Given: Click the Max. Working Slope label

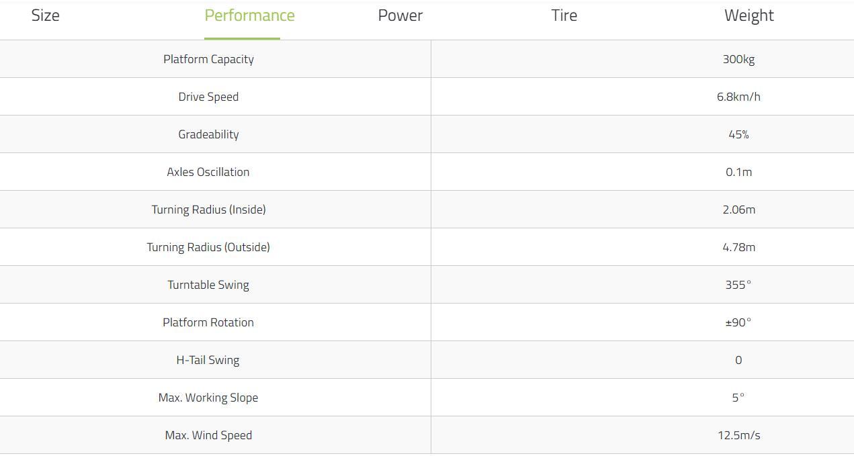Looking at the screenshot, I should pyautogui.click(x=208, y=398).
